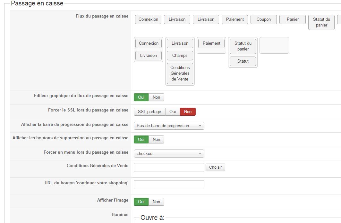The width and height of the screenshot is (341, 223).
Task: Click the Champs block in the workflow
Action: pyautogui.click(x=180, y=56)
